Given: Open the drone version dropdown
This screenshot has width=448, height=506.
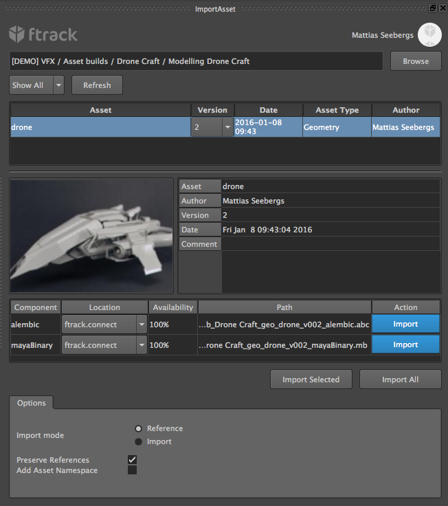Looking at the screenshot, I should [212, 127].
